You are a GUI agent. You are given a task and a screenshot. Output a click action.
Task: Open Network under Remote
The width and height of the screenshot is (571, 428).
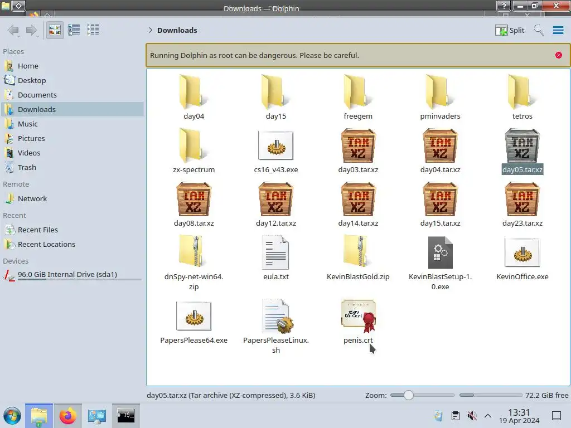pos(72,199)
